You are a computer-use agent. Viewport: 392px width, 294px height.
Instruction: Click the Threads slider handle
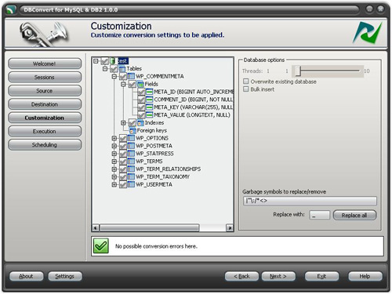click(298, 71)
